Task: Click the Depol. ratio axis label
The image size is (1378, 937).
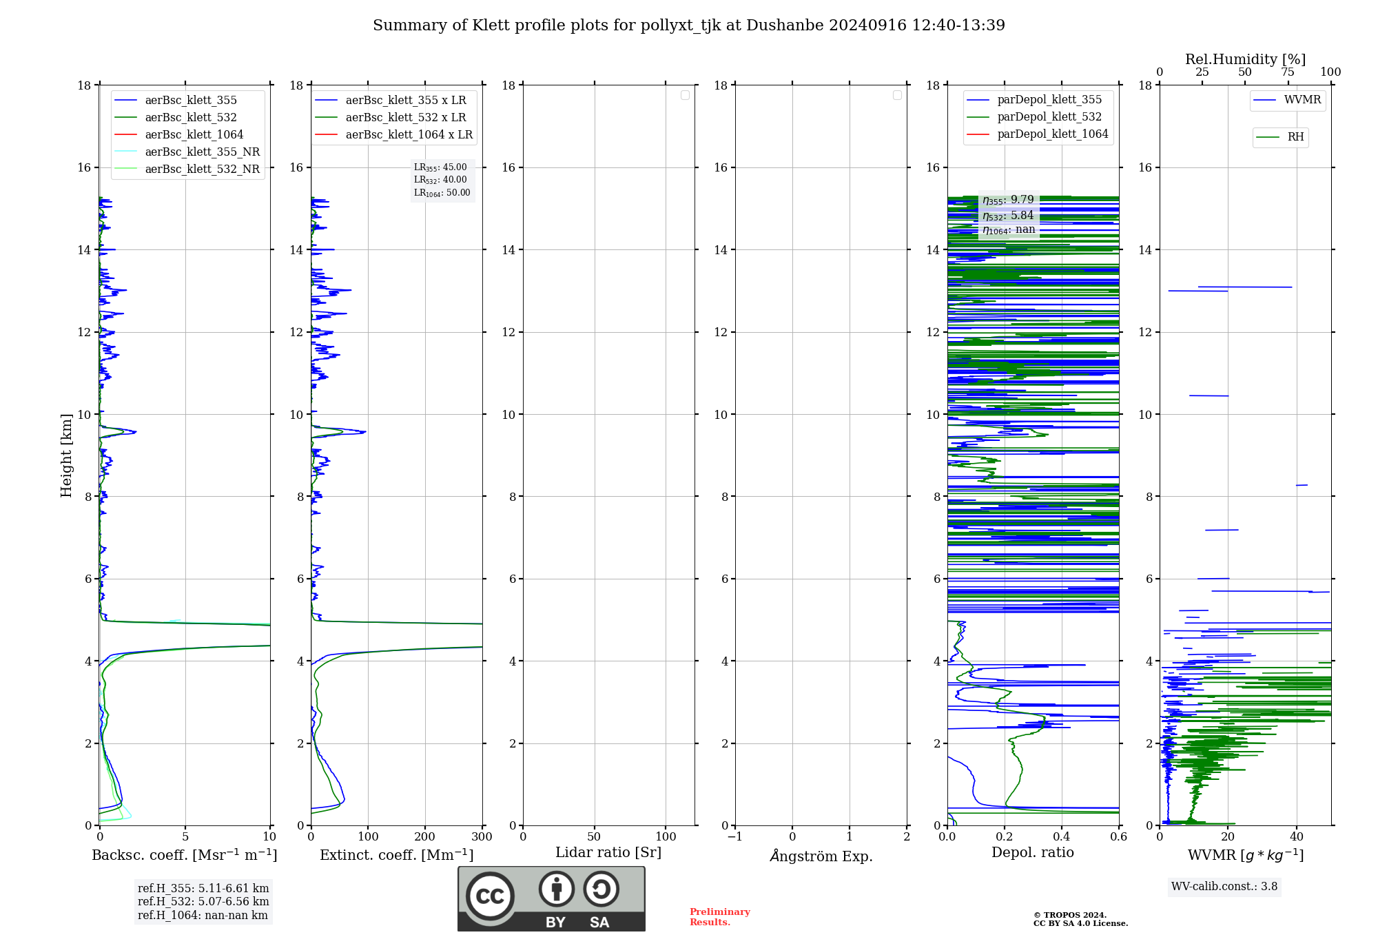Action: click(1033, 853)
